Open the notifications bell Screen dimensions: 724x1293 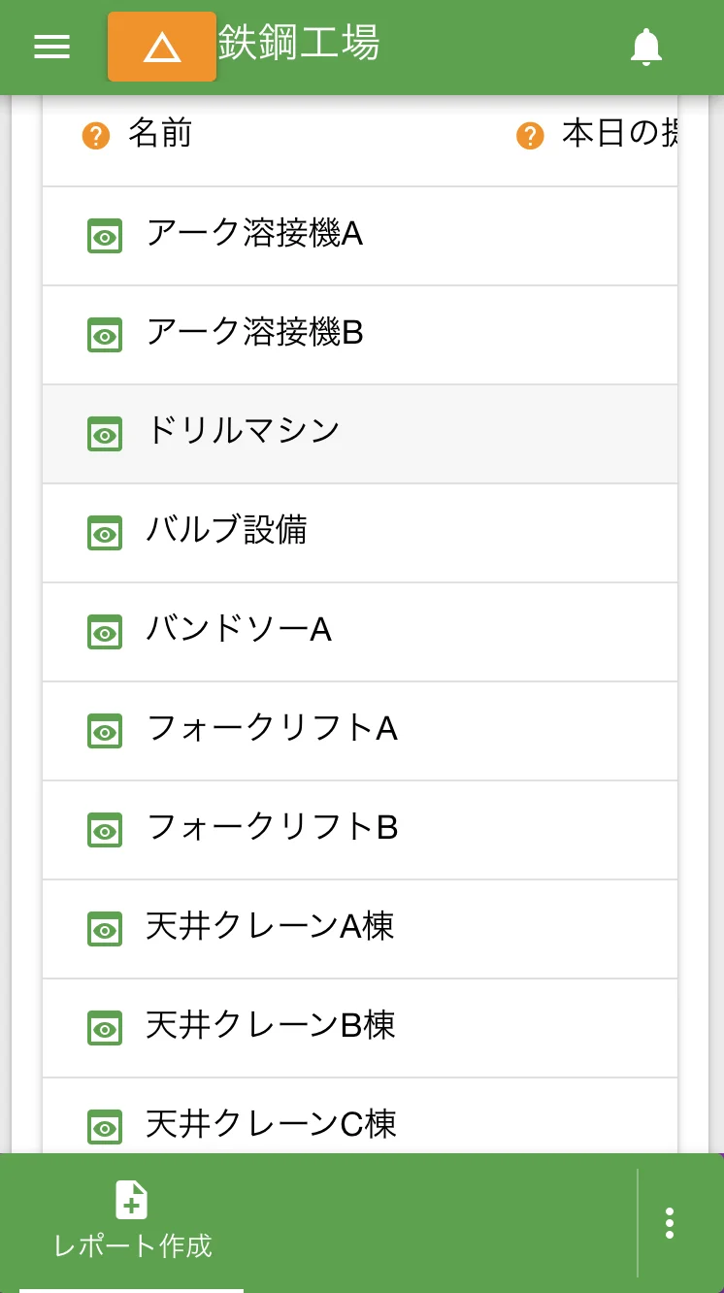(x=645, y=47)
